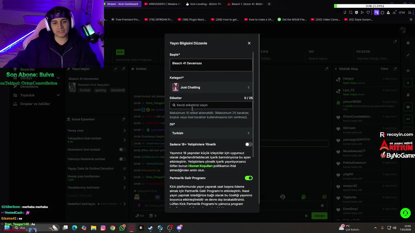415x233 pixels.
Task: Toggle Abonelere özel sohbet switch
Action: [x=122, y=150]
